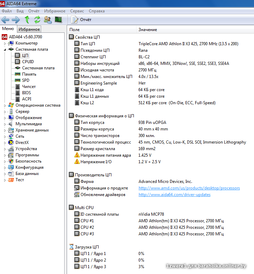
Task: Open the Избранное menu in menu bar
Action: pos(55,11)
